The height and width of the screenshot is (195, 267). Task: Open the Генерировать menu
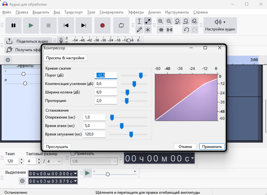111,12
